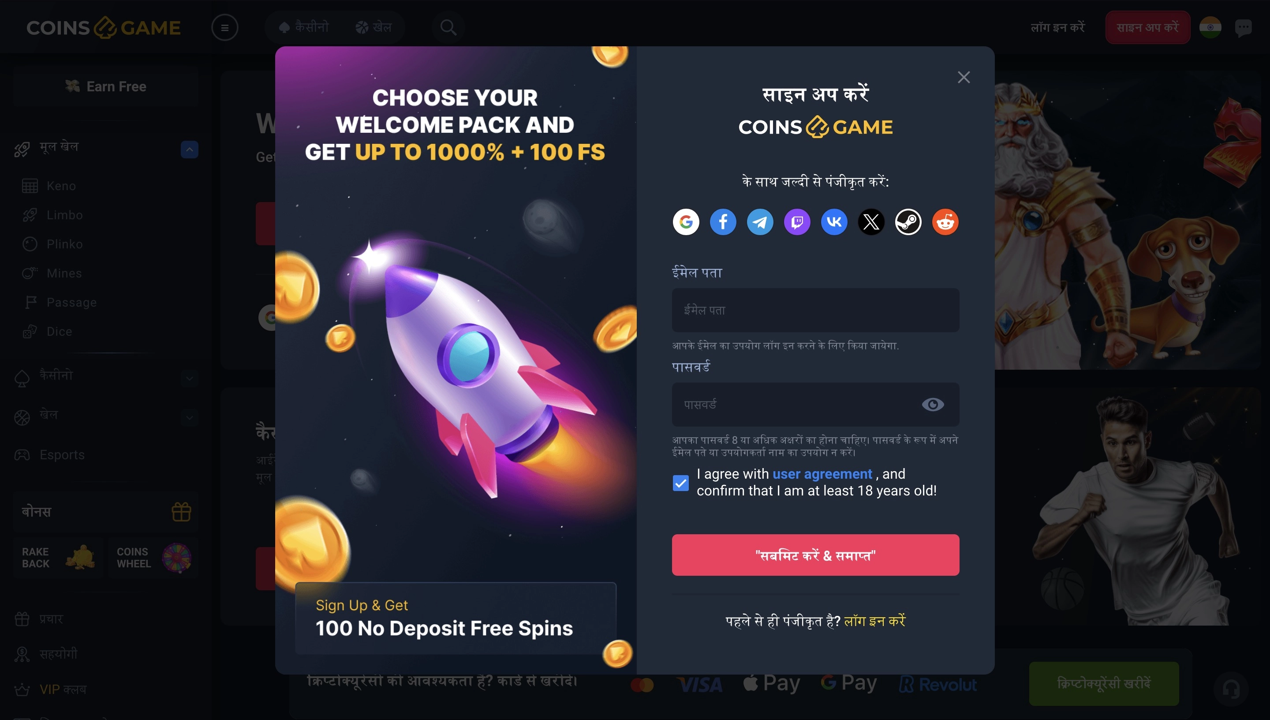Viewport: 1270px width, 720px height.
Task: Expand the खेल sidebar section
Action: pyautogui.click(x=190, y=417)
